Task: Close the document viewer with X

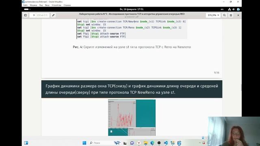Action: (x=238, y=15)
